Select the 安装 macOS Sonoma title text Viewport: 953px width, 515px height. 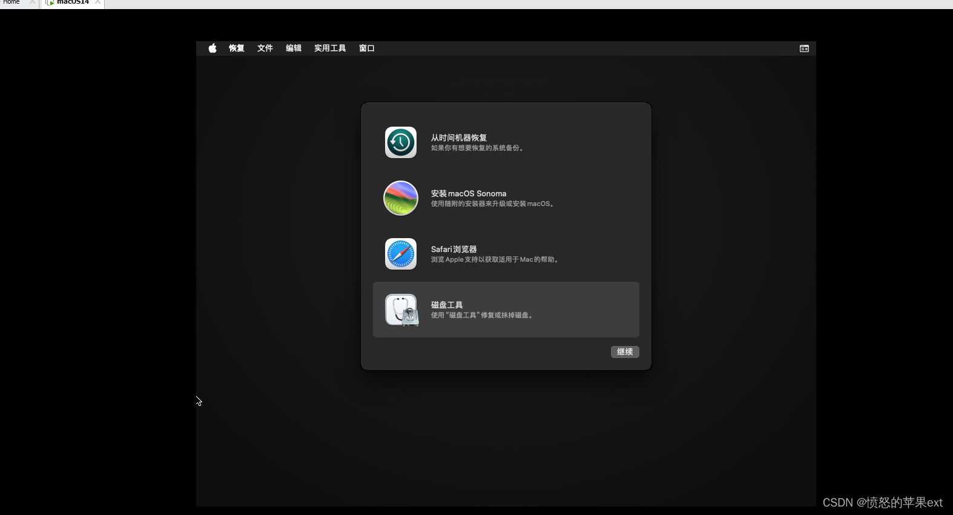(469, 194)
